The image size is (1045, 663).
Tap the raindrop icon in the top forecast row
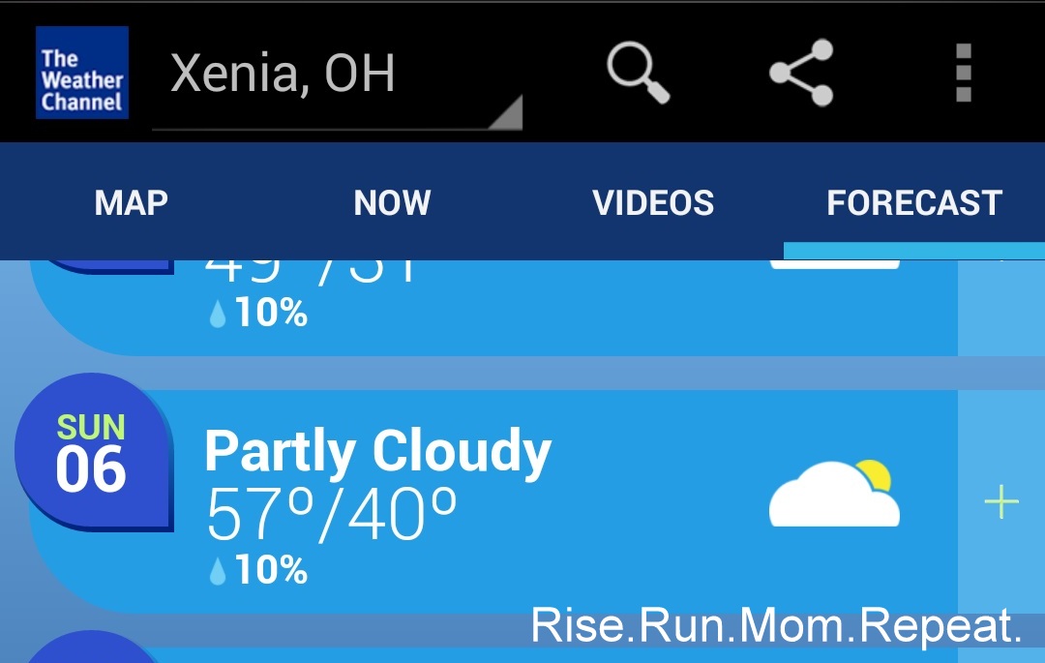[218, 316]
